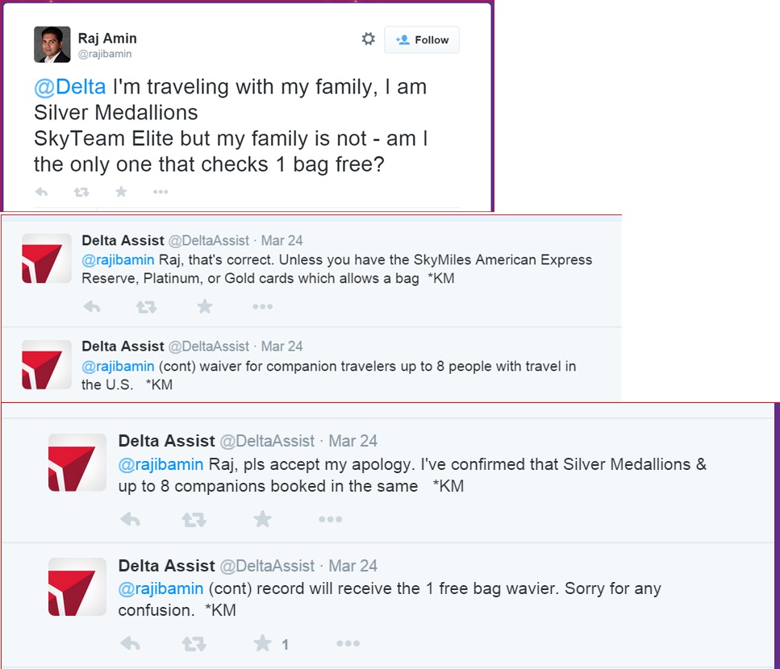Retweet the "pls accept my apology" tweet
This screenshot has width=780, height=669.
coord(194,519)
